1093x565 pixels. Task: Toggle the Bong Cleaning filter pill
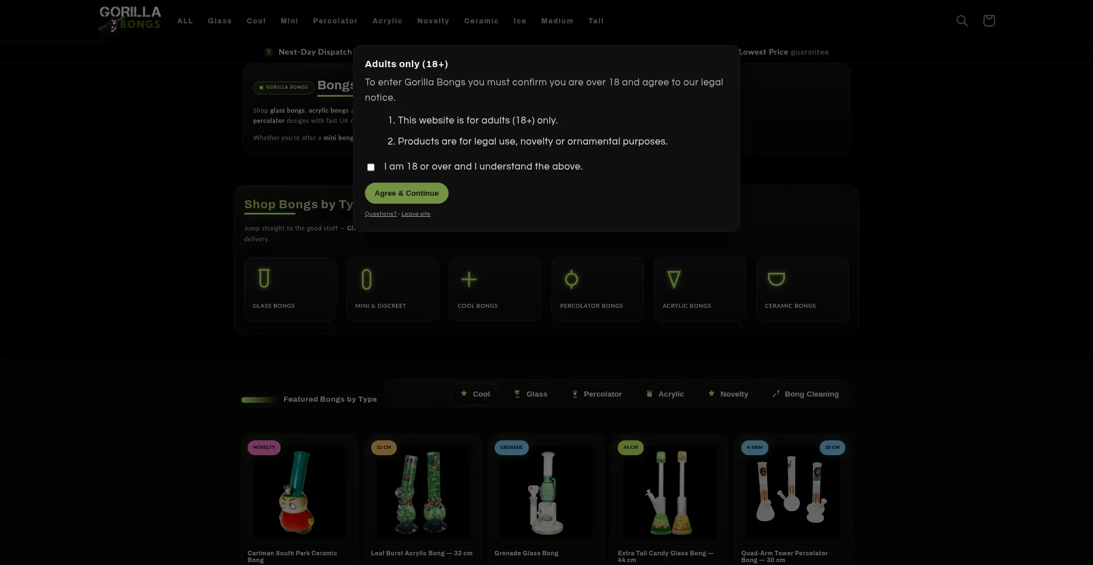click(804, 393)
